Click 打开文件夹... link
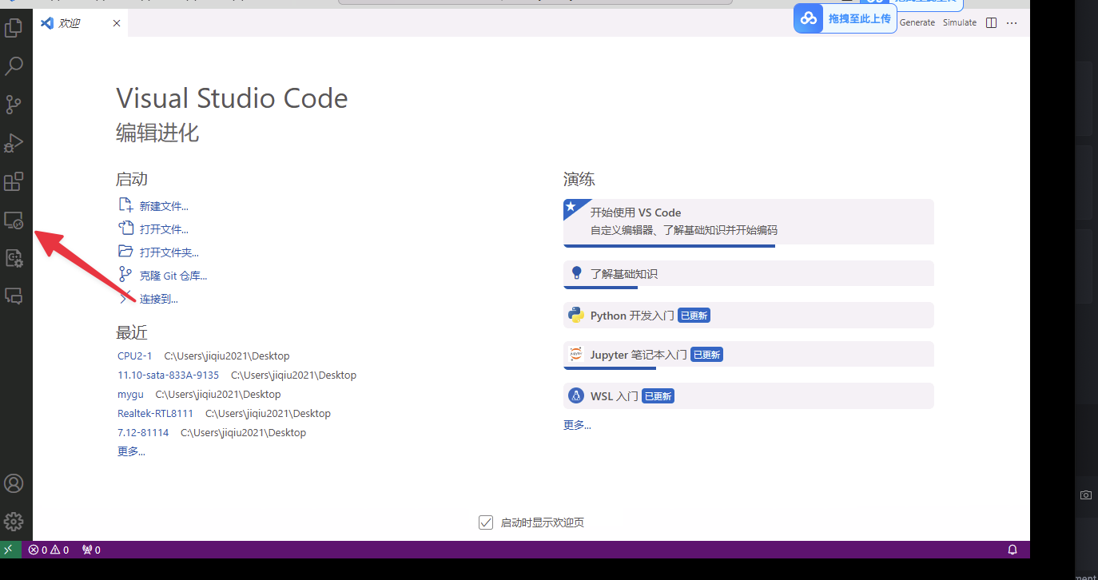Screen dimensions: 1098x580 (169, 252)
